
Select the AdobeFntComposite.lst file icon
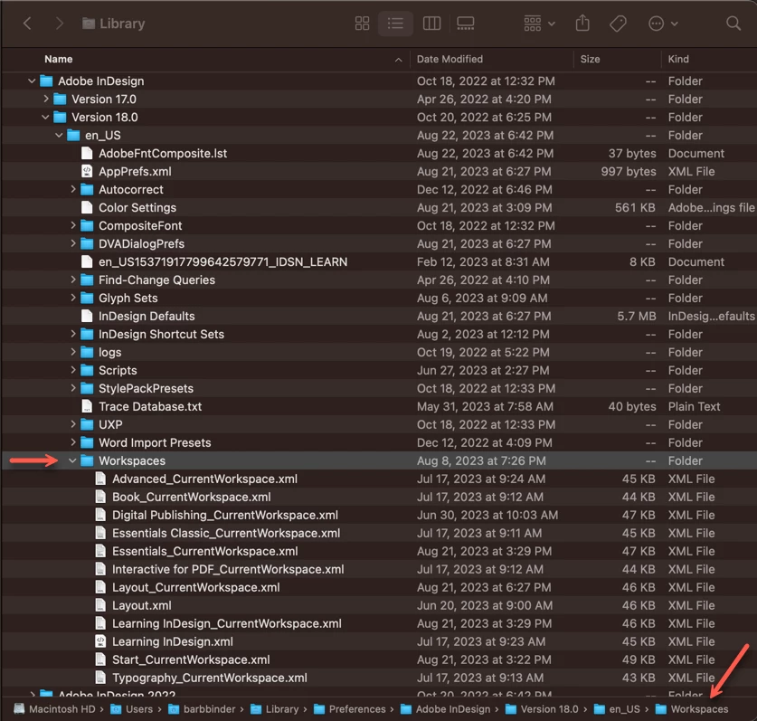click(87, 153)
